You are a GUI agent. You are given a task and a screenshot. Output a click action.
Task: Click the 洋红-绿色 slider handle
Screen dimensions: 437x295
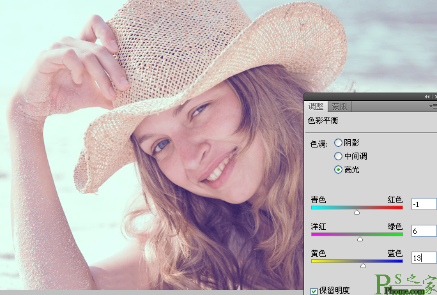360,239
